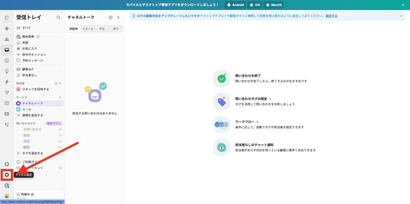Click the Android download button

pyautogui.click(x=235, y=5)
